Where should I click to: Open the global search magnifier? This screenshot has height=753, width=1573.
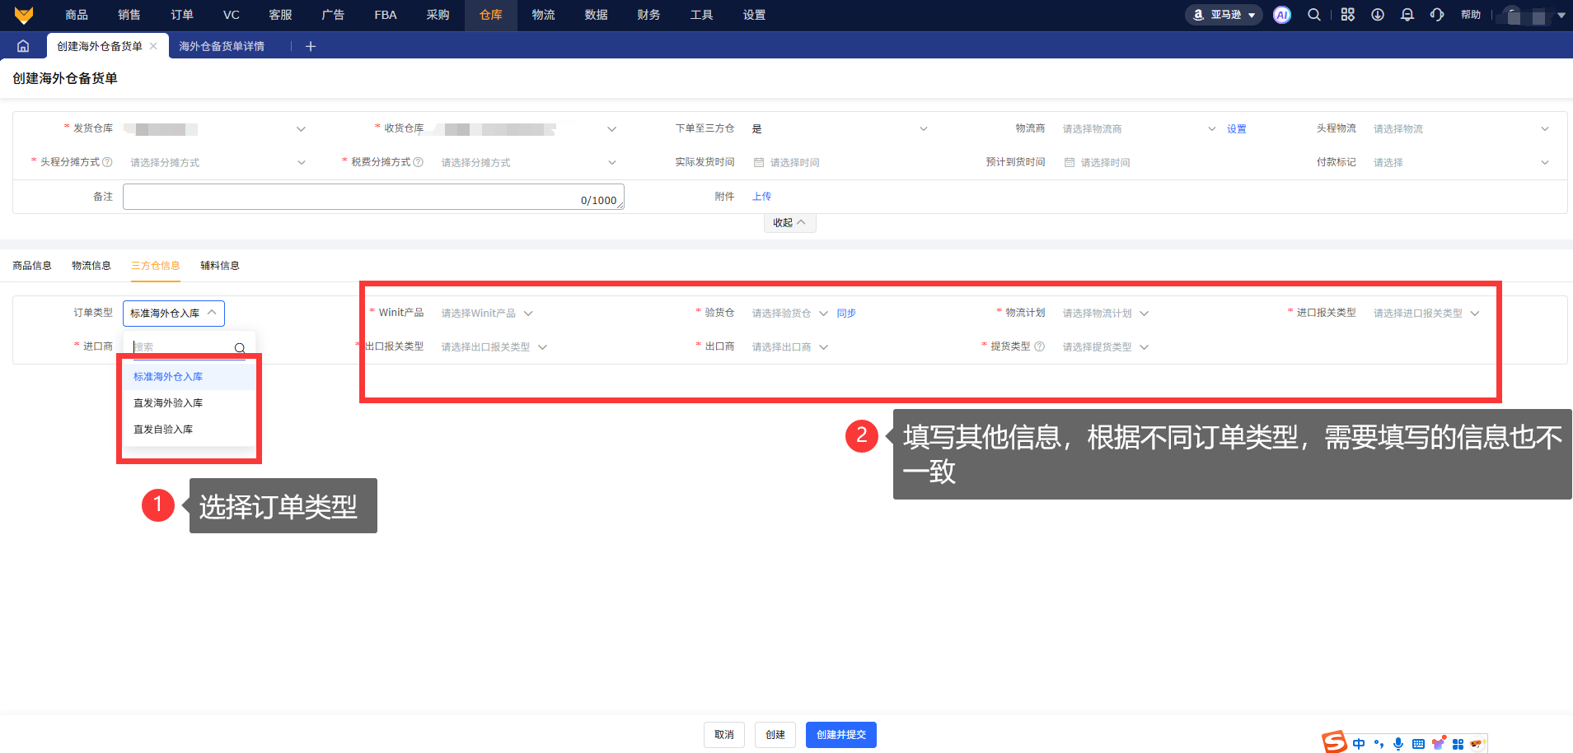point(1314,15)
